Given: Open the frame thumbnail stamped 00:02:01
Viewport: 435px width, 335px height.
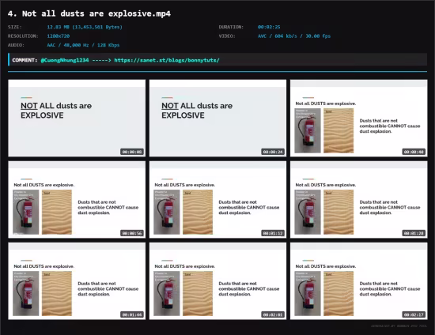Looking at the screenshot, I should click(x=217, y=281).
